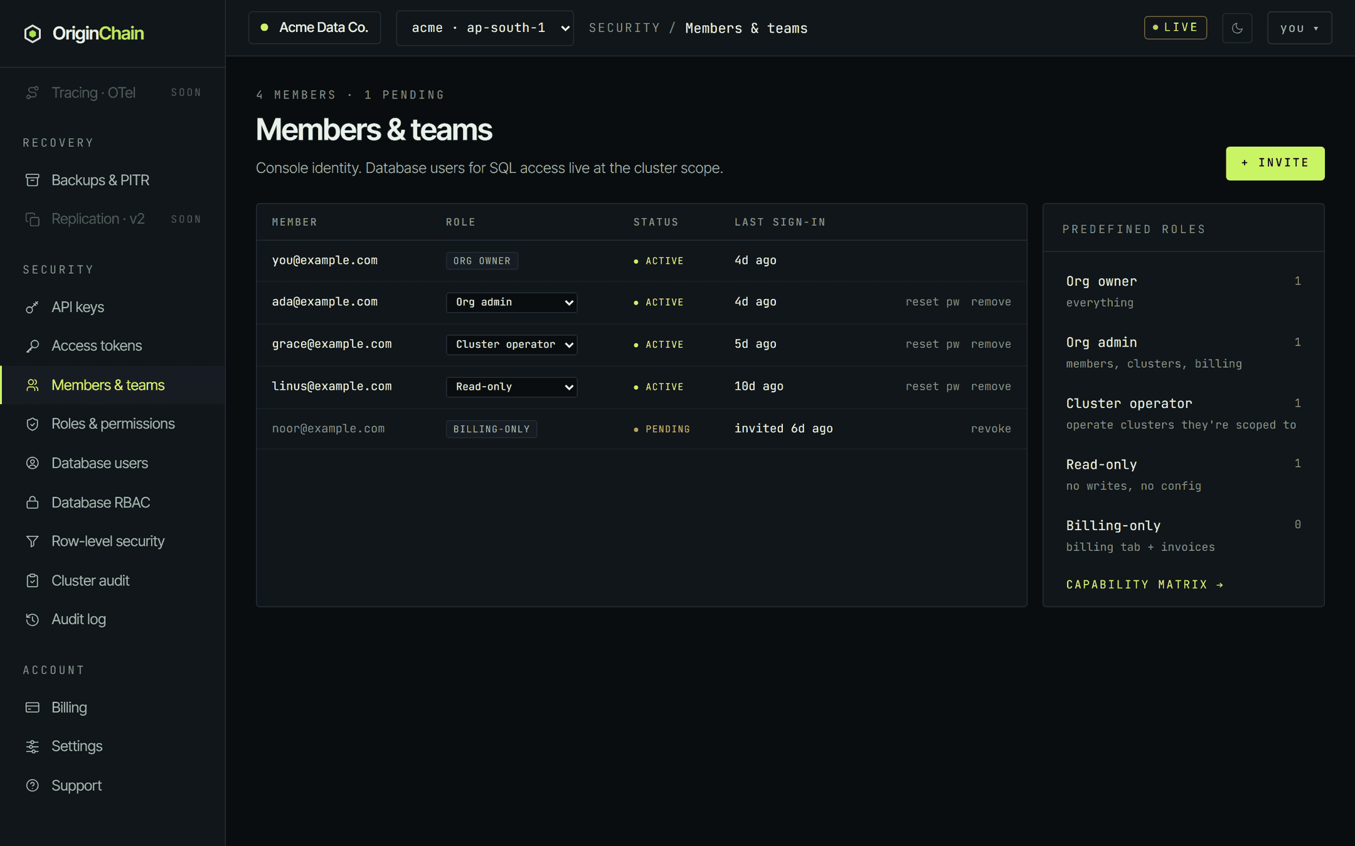Click the Support question mark icon
Viewport: 1355px width, 846px height.
pyautogui.click(x=33, y=785)
